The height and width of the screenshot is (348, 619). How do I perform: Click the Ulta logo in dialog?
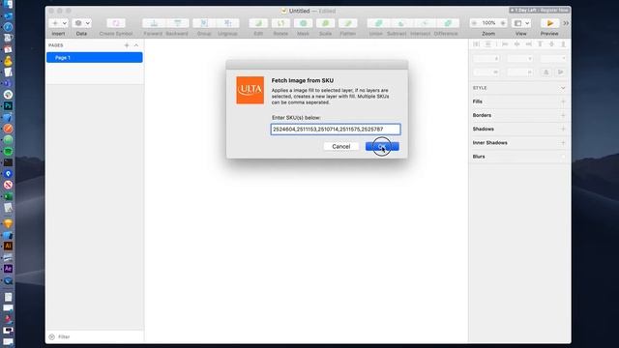pos(250,90)
